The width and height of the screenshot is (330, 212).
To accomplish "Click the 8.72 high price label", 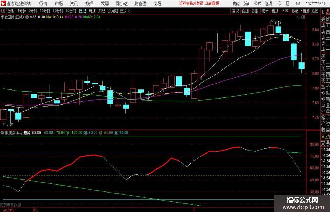I will click(278, 22).
